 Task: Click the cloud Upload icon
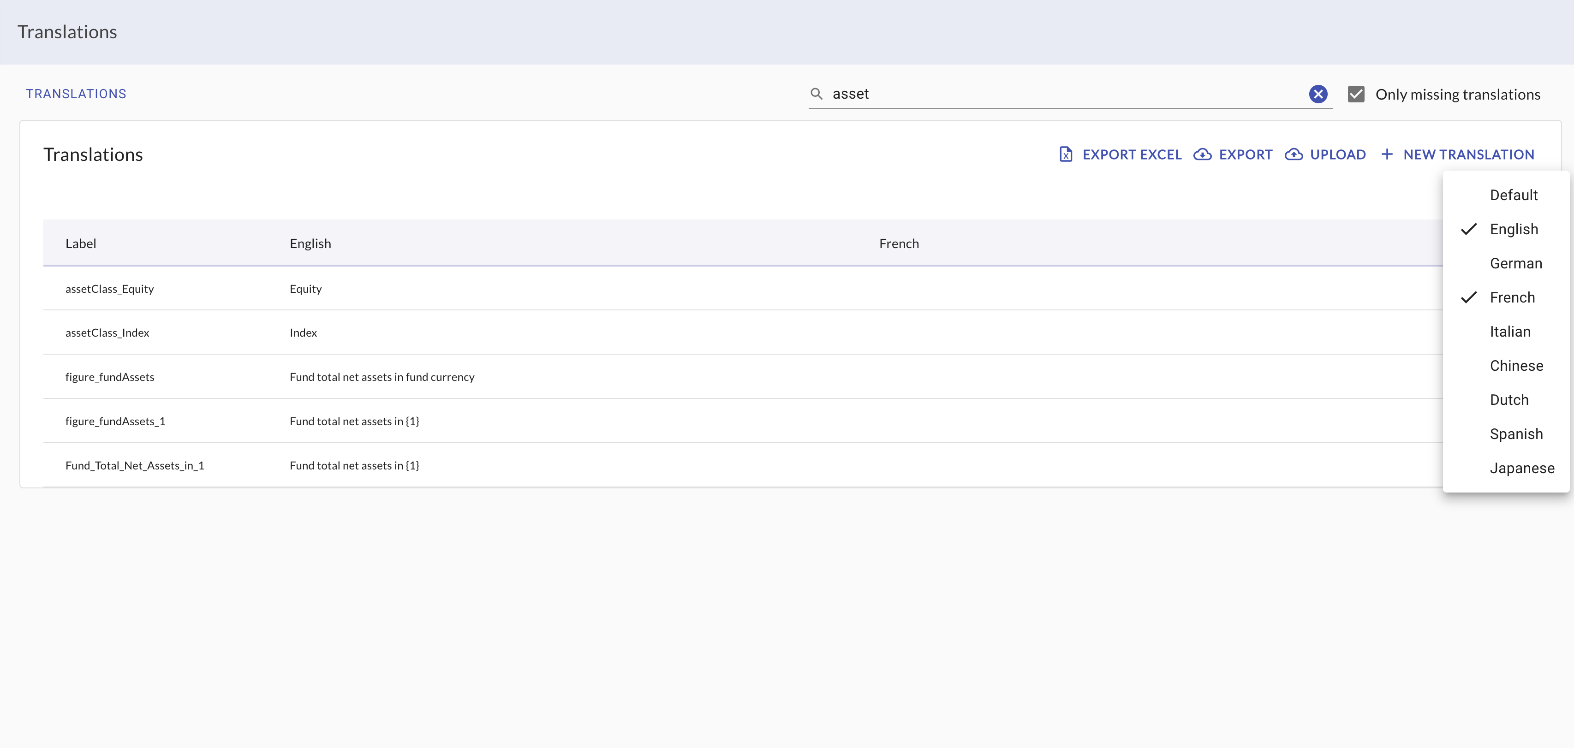1294,154
